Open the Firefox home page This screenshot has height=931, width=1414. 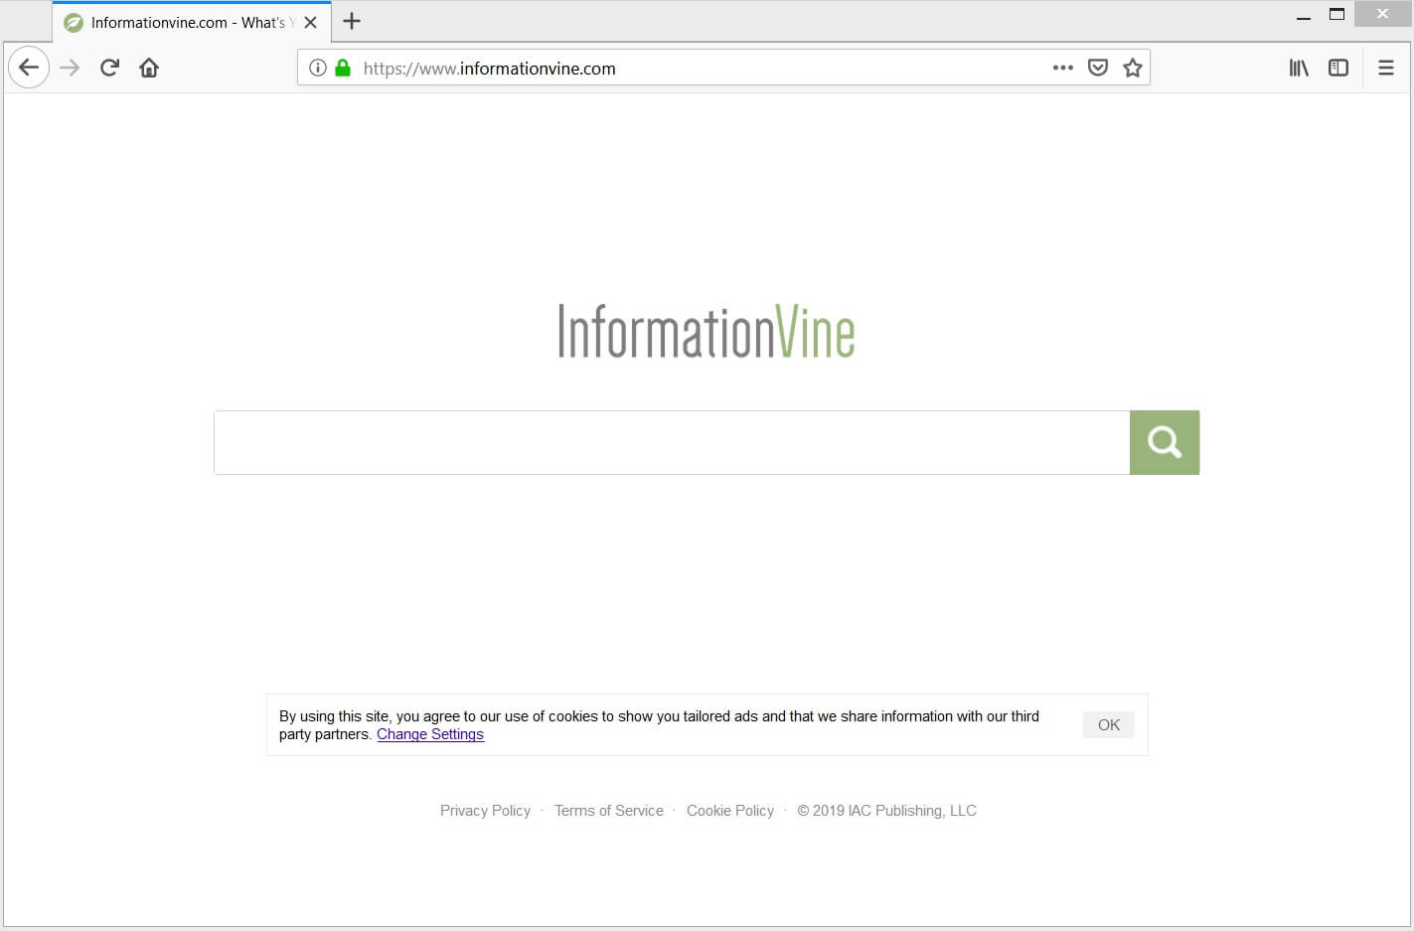(149, 68)
